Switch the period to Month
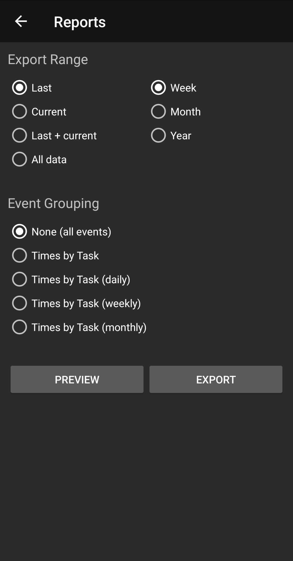The width and height of the screenshot is (293, 561). click(158, 112)
